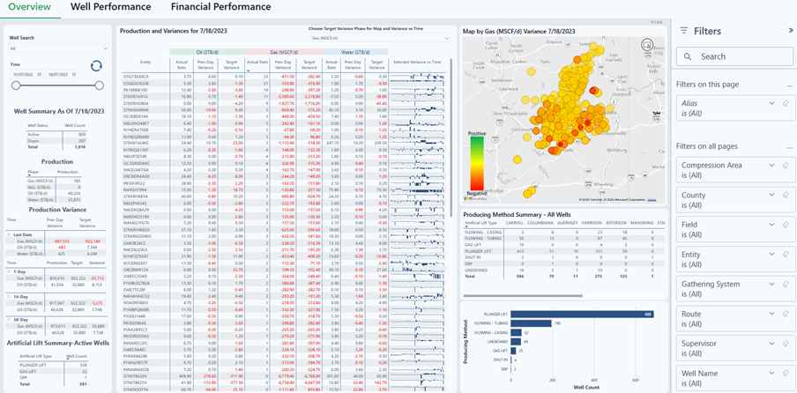Collapse the 30-Day production group
This screenshot has height=393, width=797.
click(x=8, y=320)
